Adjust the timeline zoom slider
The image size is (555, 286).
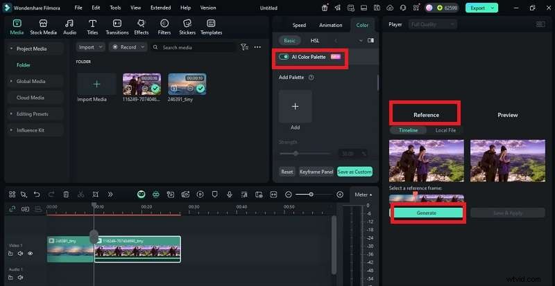click(x=310, y=195)
